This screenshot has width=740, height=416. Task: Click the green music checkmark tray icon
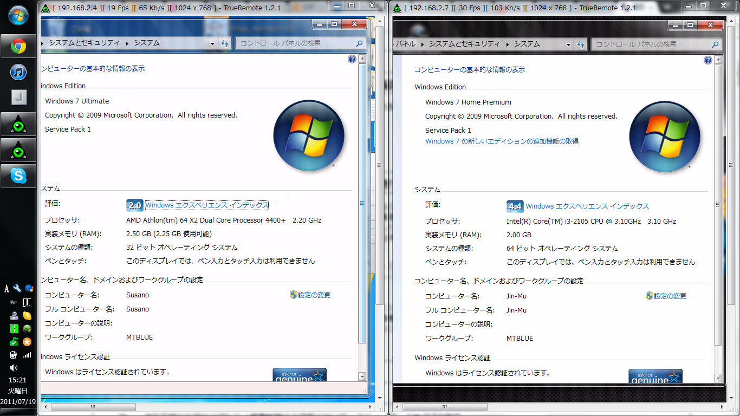pyautogui.click(x=14, y=342)
